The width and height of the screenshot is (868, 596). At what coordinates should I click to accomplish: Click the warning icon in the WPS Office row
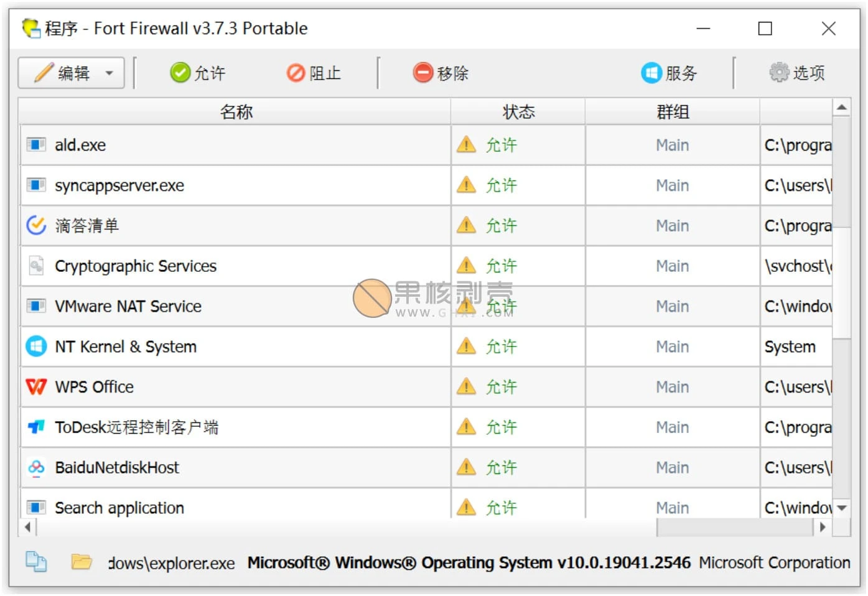tap(466, 387)
